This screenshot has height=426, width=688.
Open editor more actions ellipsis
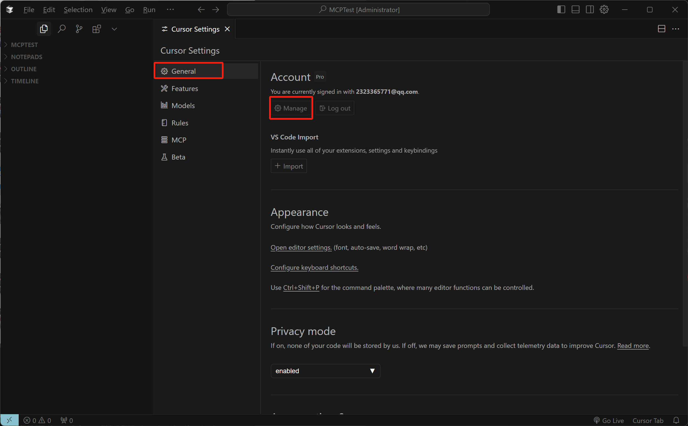676,29
